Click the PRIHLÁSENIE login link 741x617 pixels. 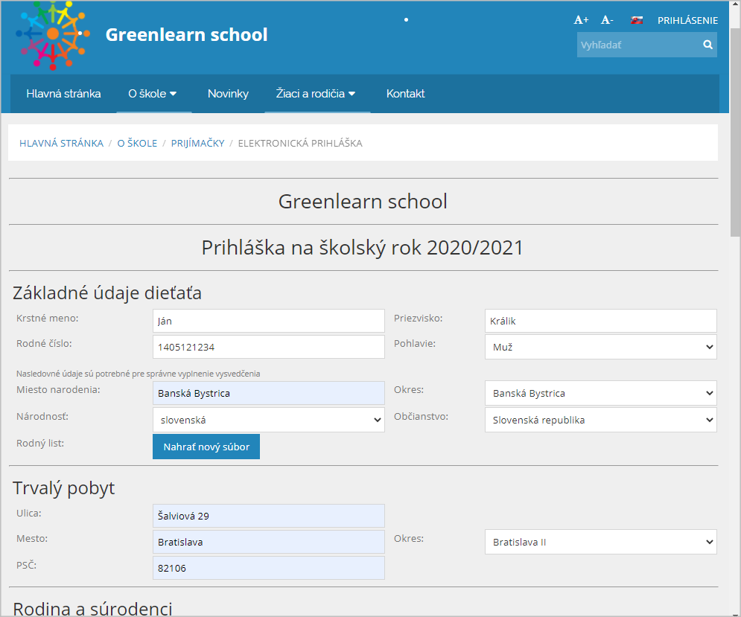(687, 21)
